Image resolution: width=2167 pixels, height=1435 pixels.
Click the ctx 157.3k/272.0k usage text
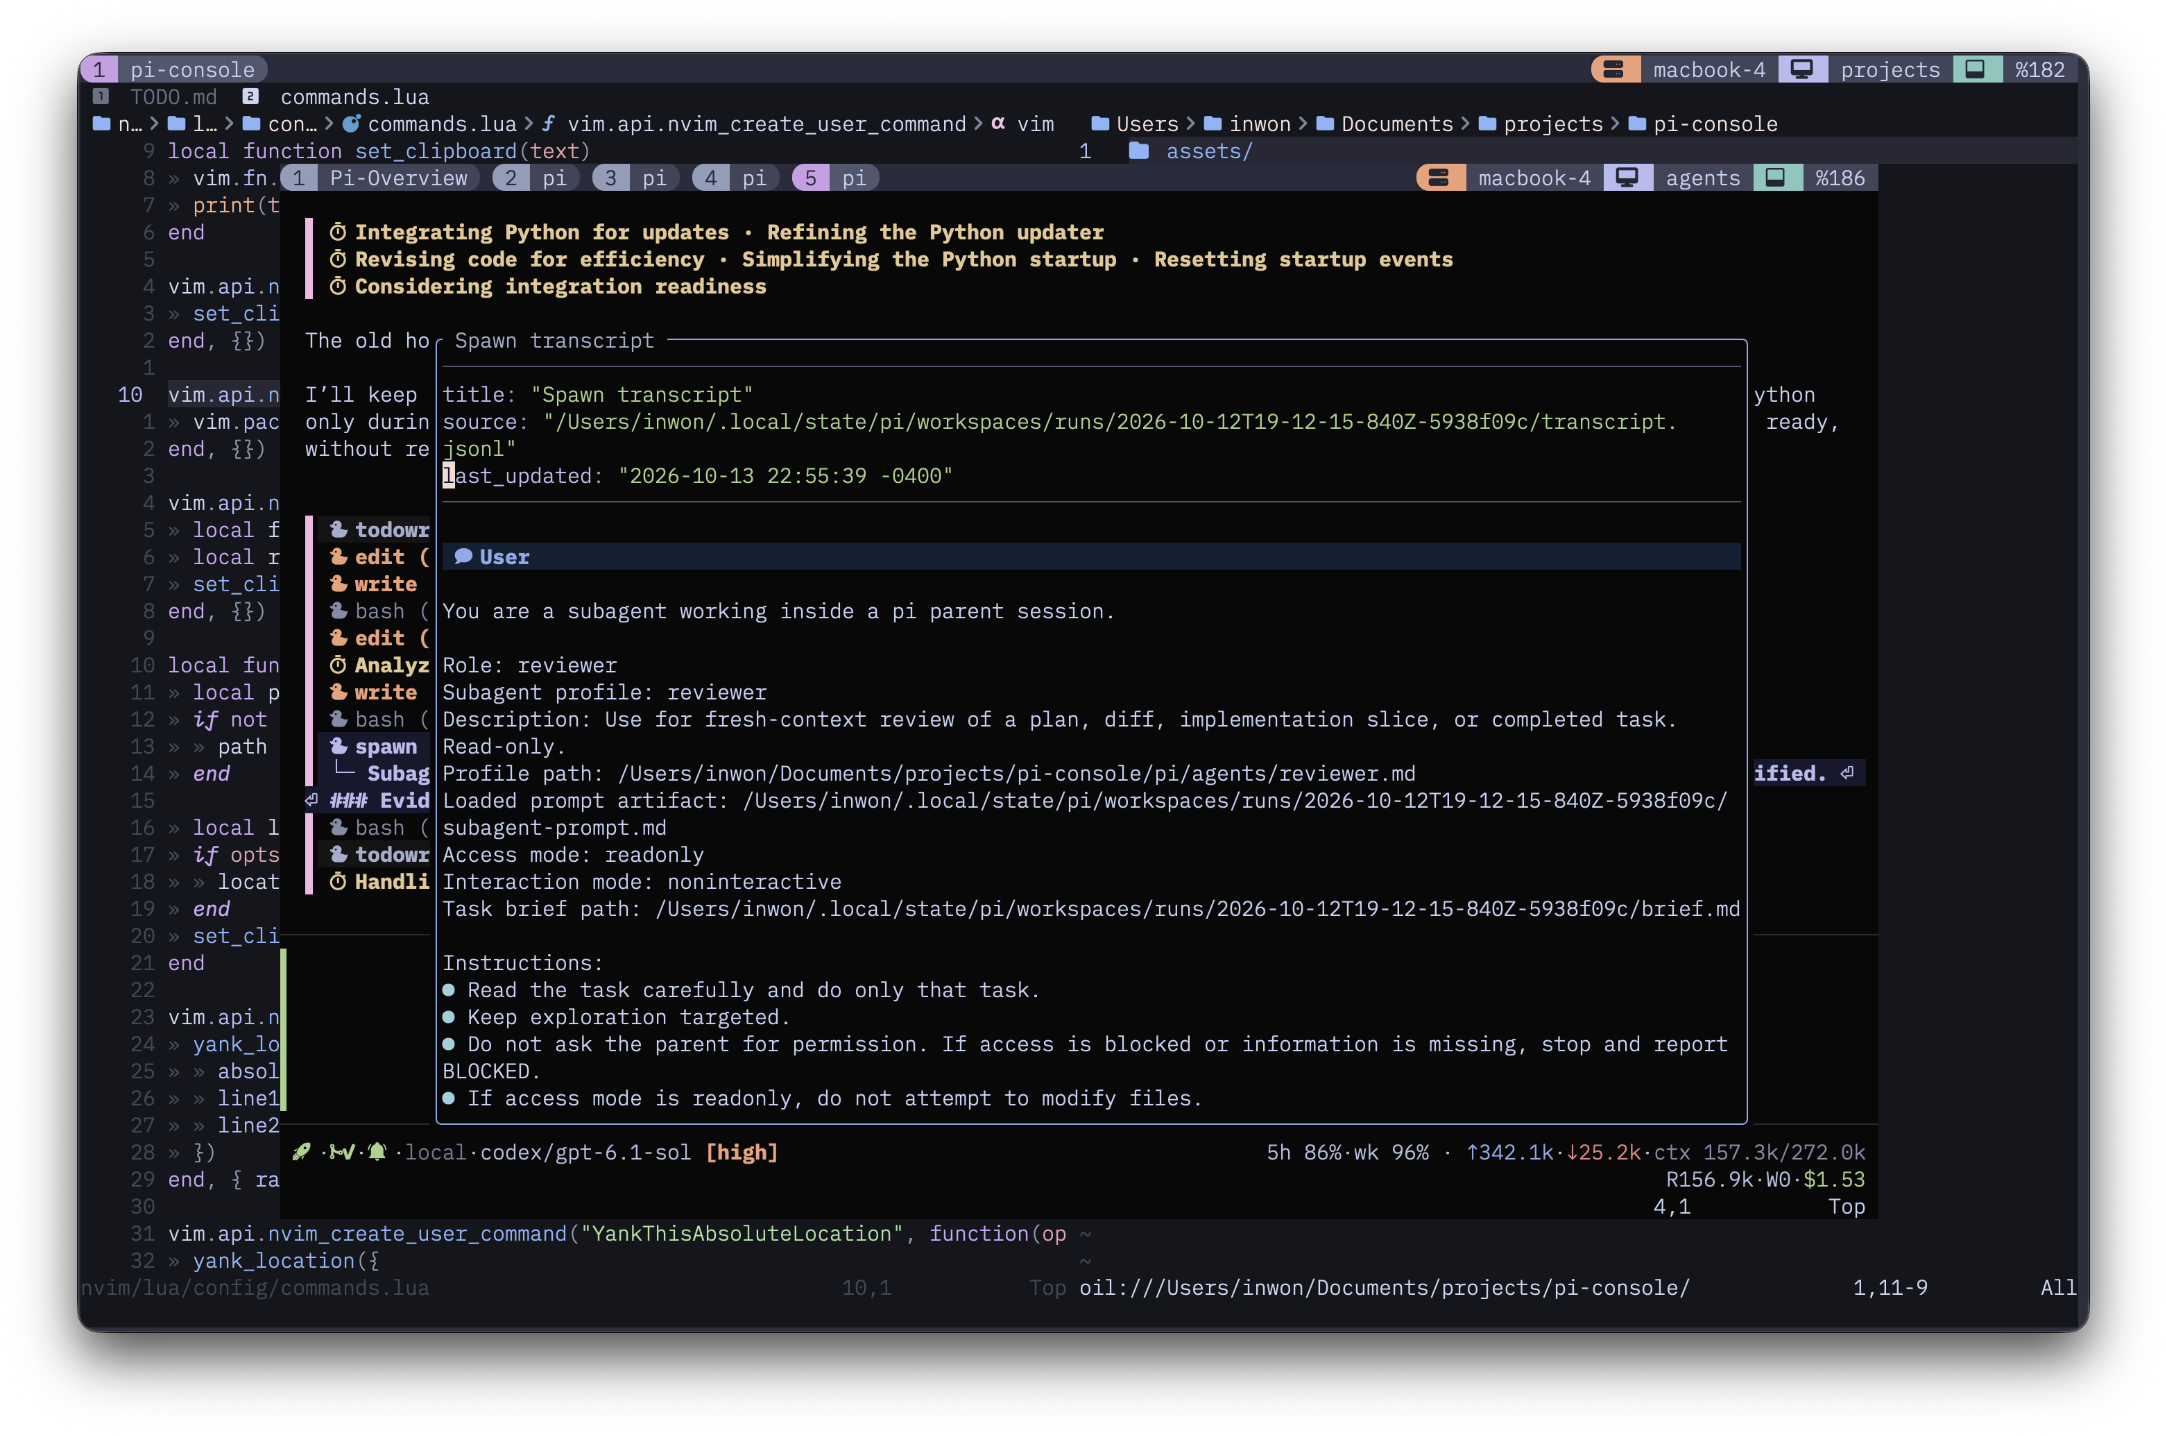1759,1152
